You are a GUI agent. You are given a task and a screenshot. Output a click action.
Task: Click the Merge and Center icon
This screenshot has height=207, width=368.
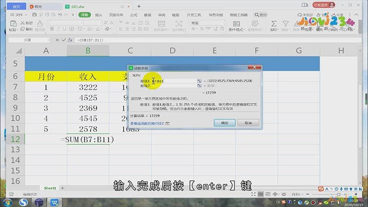tap(161, 24)
